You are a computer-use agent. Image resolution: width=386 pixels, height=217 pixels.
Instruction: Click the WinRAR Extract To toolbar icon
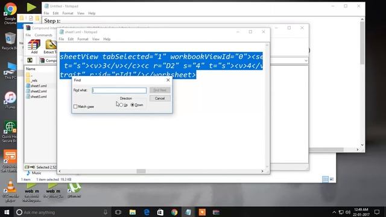(x=50, y=47)
